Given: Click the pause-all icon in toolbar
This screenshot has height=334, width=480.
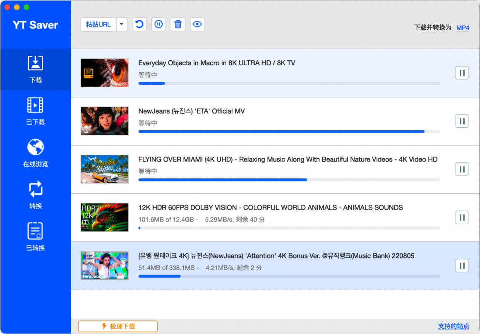Looking at the screenshot, I should [x=158, y=24].
